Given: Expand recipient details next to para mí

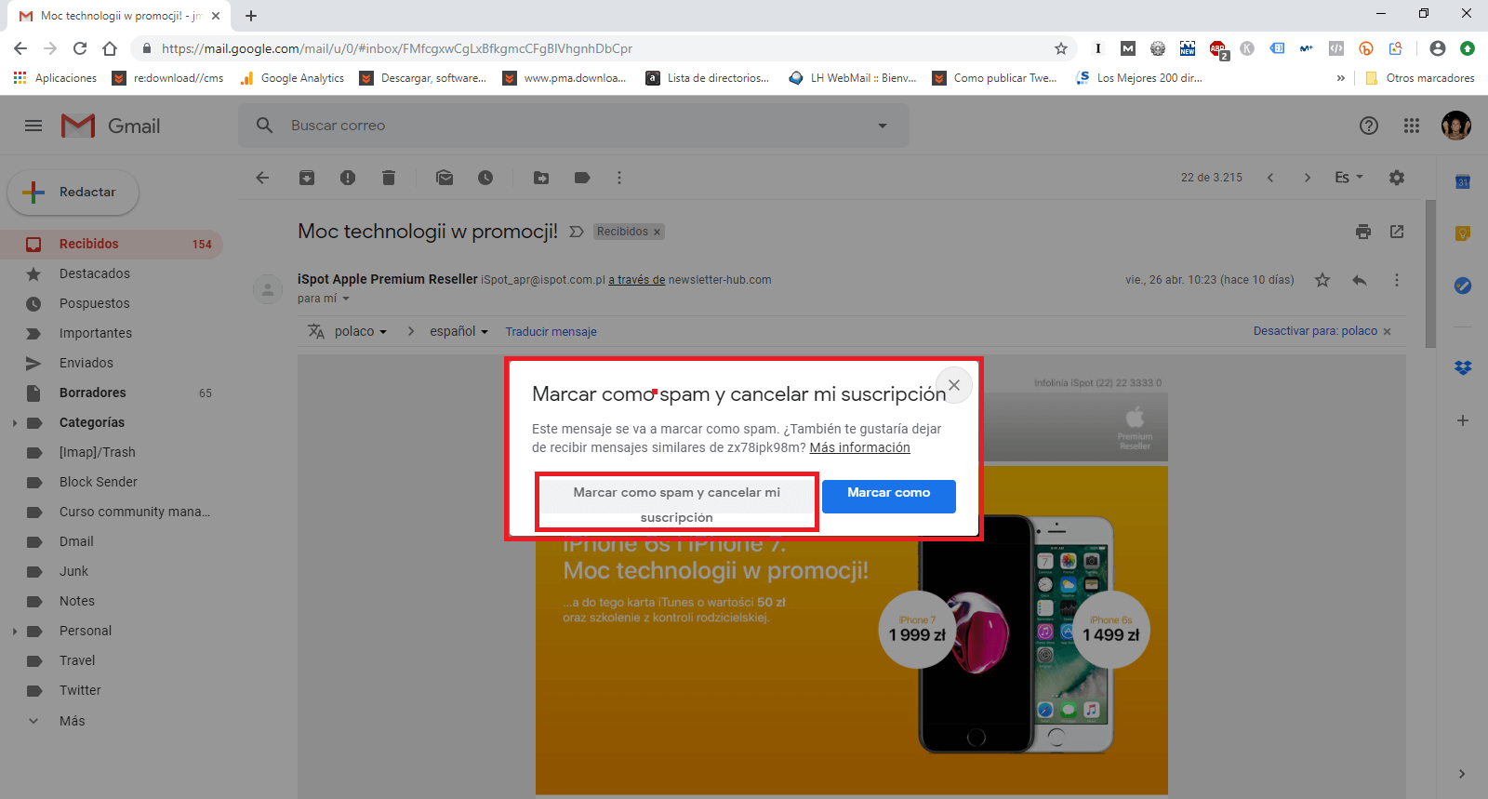Looking at the screenshot, I should 346,299.
